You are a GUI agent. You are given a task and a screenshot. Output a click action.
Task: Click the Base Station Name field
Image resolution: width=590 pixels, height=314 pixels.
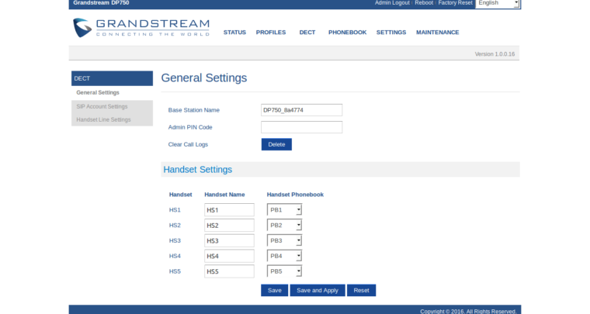(x=301, y=110)
